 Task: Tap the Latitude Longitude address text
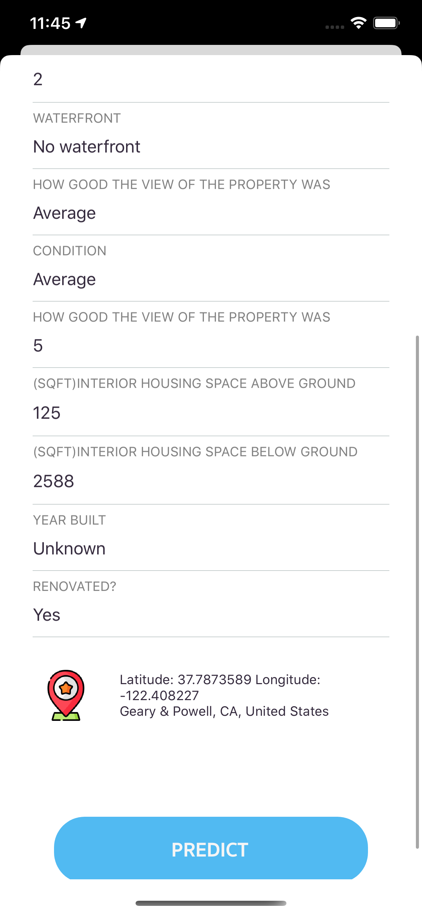tap(224, 695)
